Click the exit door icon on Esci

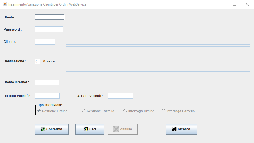pos(86,129)
